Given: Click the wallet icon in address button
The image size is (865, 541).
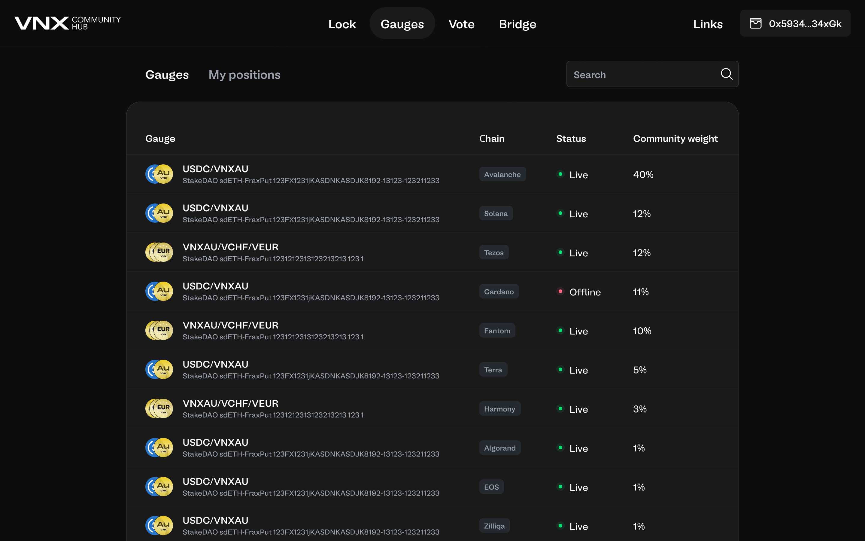Looking at the screenshot, I should (x=755, y=23).
